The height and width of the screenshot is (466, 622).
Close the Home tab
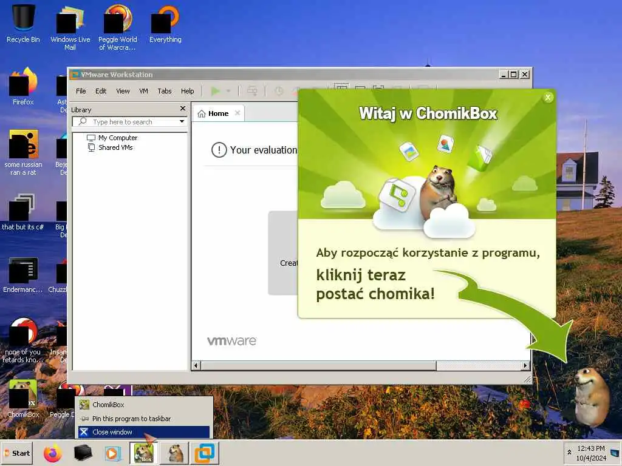click(238, 113)
